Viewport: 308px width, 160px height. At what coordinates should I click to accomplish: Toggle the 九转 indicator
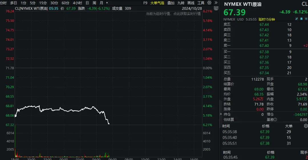coord(181,3)
